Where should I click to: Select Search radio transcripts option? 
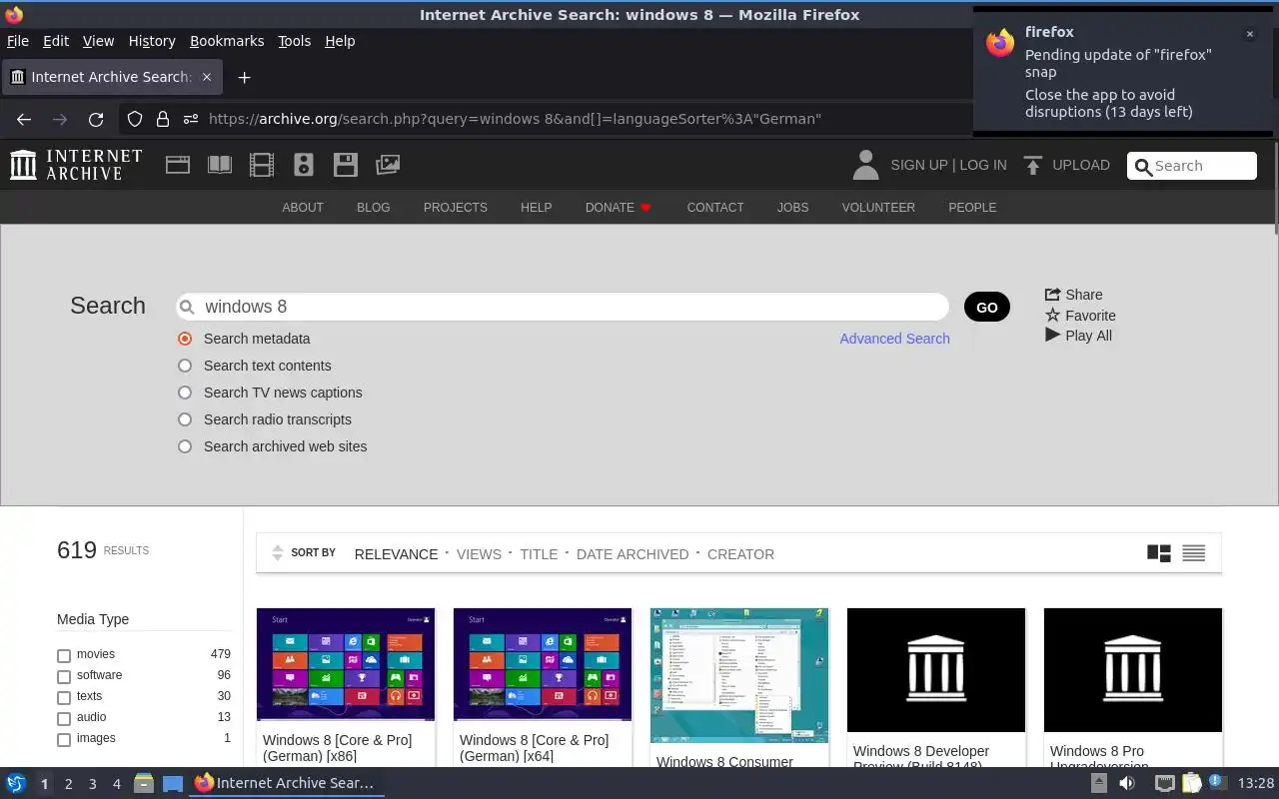pyautogui.click(x=185, y=419)
